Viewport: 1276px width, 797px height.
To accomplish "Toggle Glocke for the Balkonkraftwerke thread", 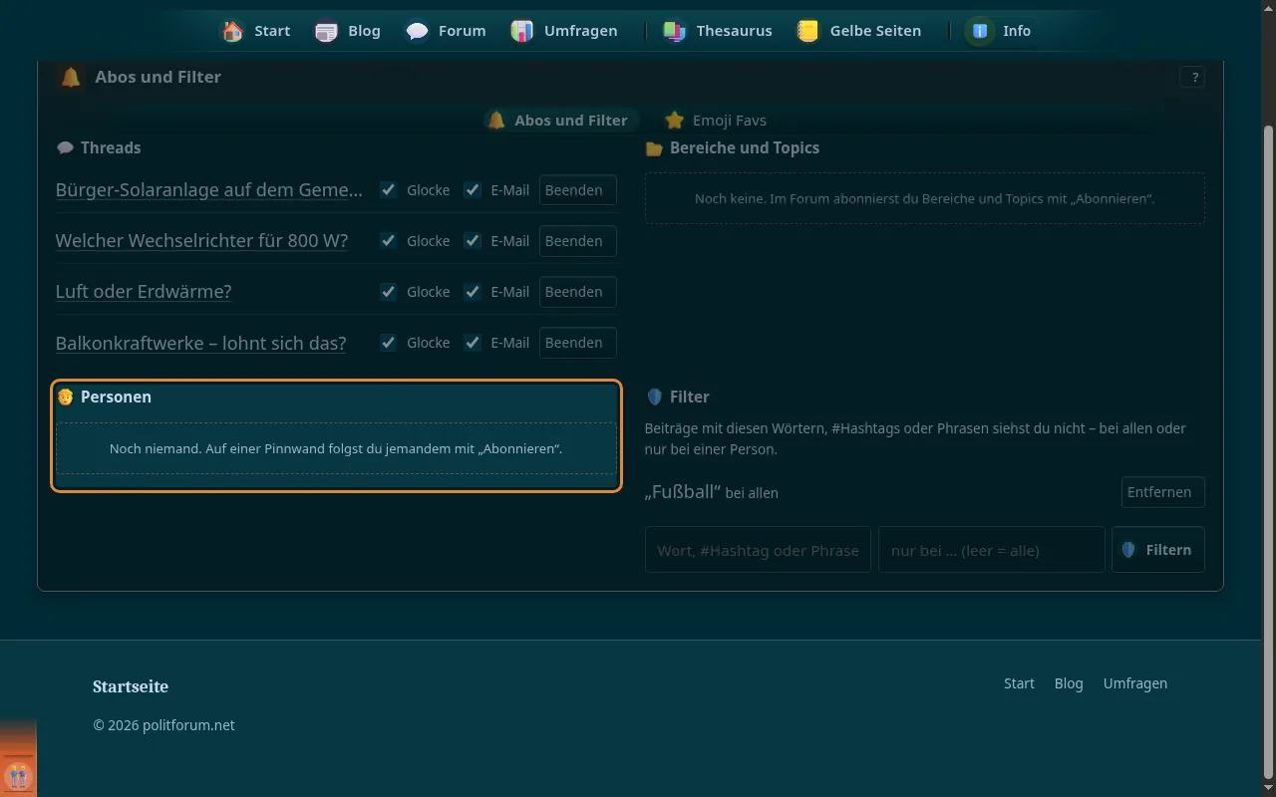I will click(389, 342).
